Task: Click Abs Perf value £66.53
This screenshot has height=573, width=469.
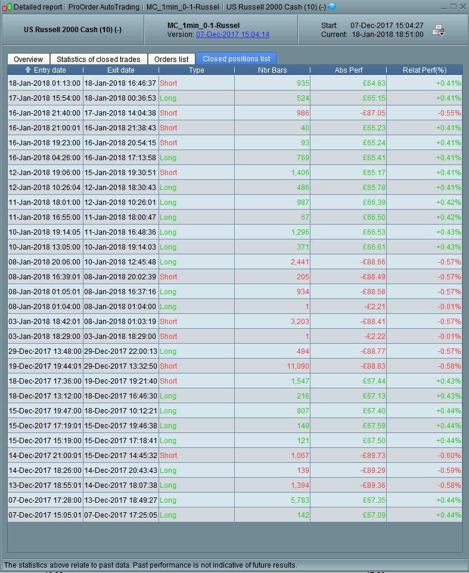Action: point(374,232)
